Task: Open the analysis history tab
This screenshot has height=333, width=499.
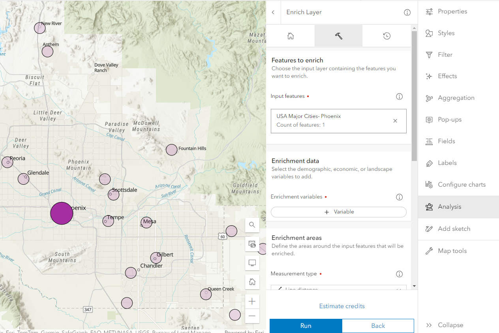Action: 386,36
